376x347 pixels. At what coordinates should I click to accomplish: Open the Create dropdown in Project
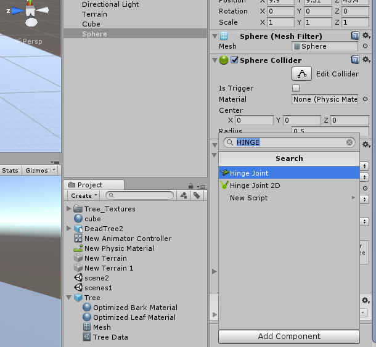pos(84,195)
